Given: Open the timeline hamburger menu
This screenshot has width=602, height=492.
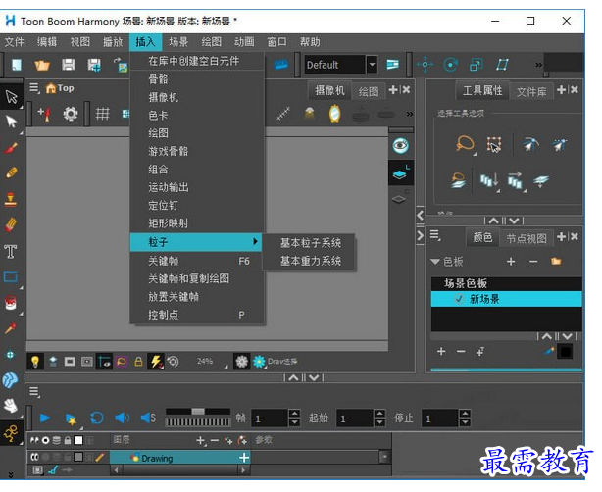Looking at the screenshot, I should pos(34,392).
